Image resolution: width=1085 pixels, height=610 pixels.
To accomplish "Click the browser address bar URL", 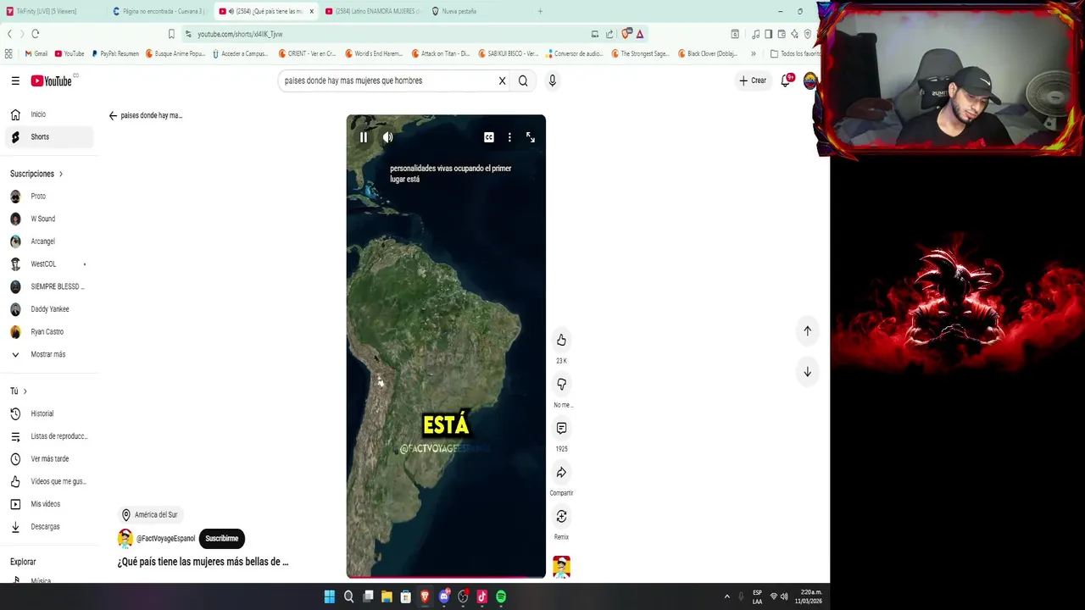I will coord(240,34).
